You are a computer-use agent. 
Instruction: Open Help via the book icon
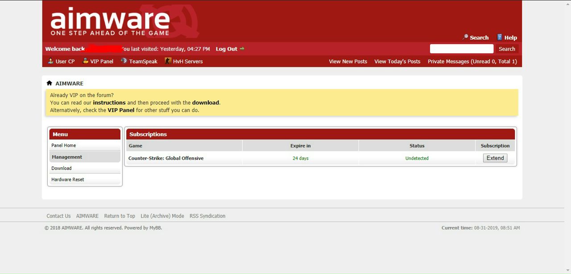500,37
